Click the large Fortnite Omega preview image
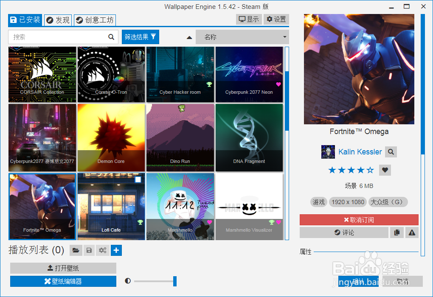This screenshot has height=297, width=433. coord(359,69)
